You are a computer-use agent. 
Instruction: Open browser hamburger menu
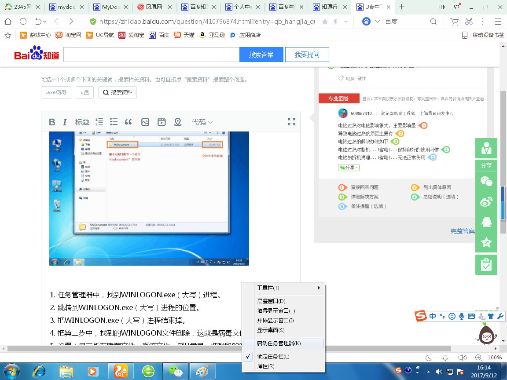pos(498,22)
